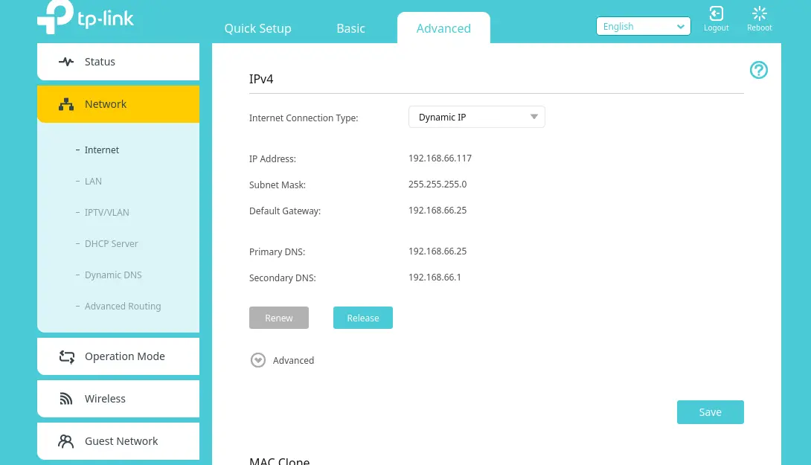This screenshot has height=465, width=811.
Task: Switch to the Quick Setup tab
Action: tap(257, 28)
